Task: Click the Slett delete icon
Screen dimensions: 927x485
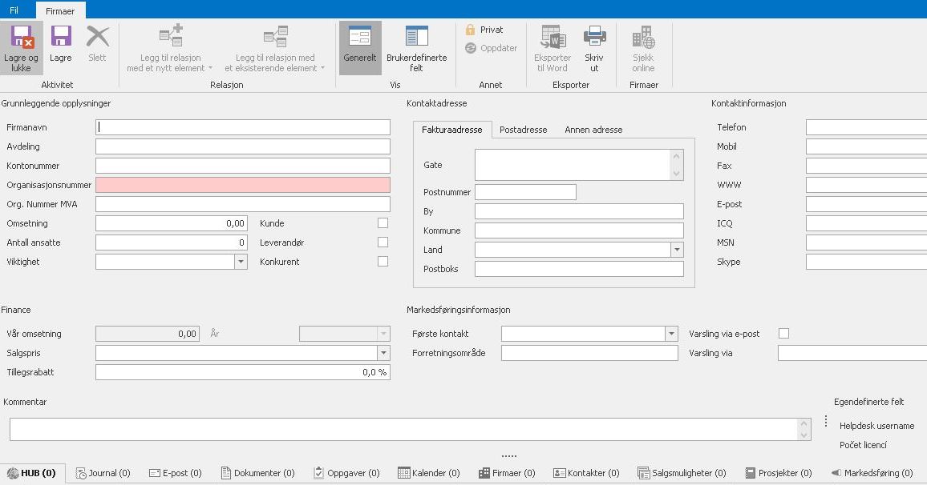Action: (x=98, y=37)
